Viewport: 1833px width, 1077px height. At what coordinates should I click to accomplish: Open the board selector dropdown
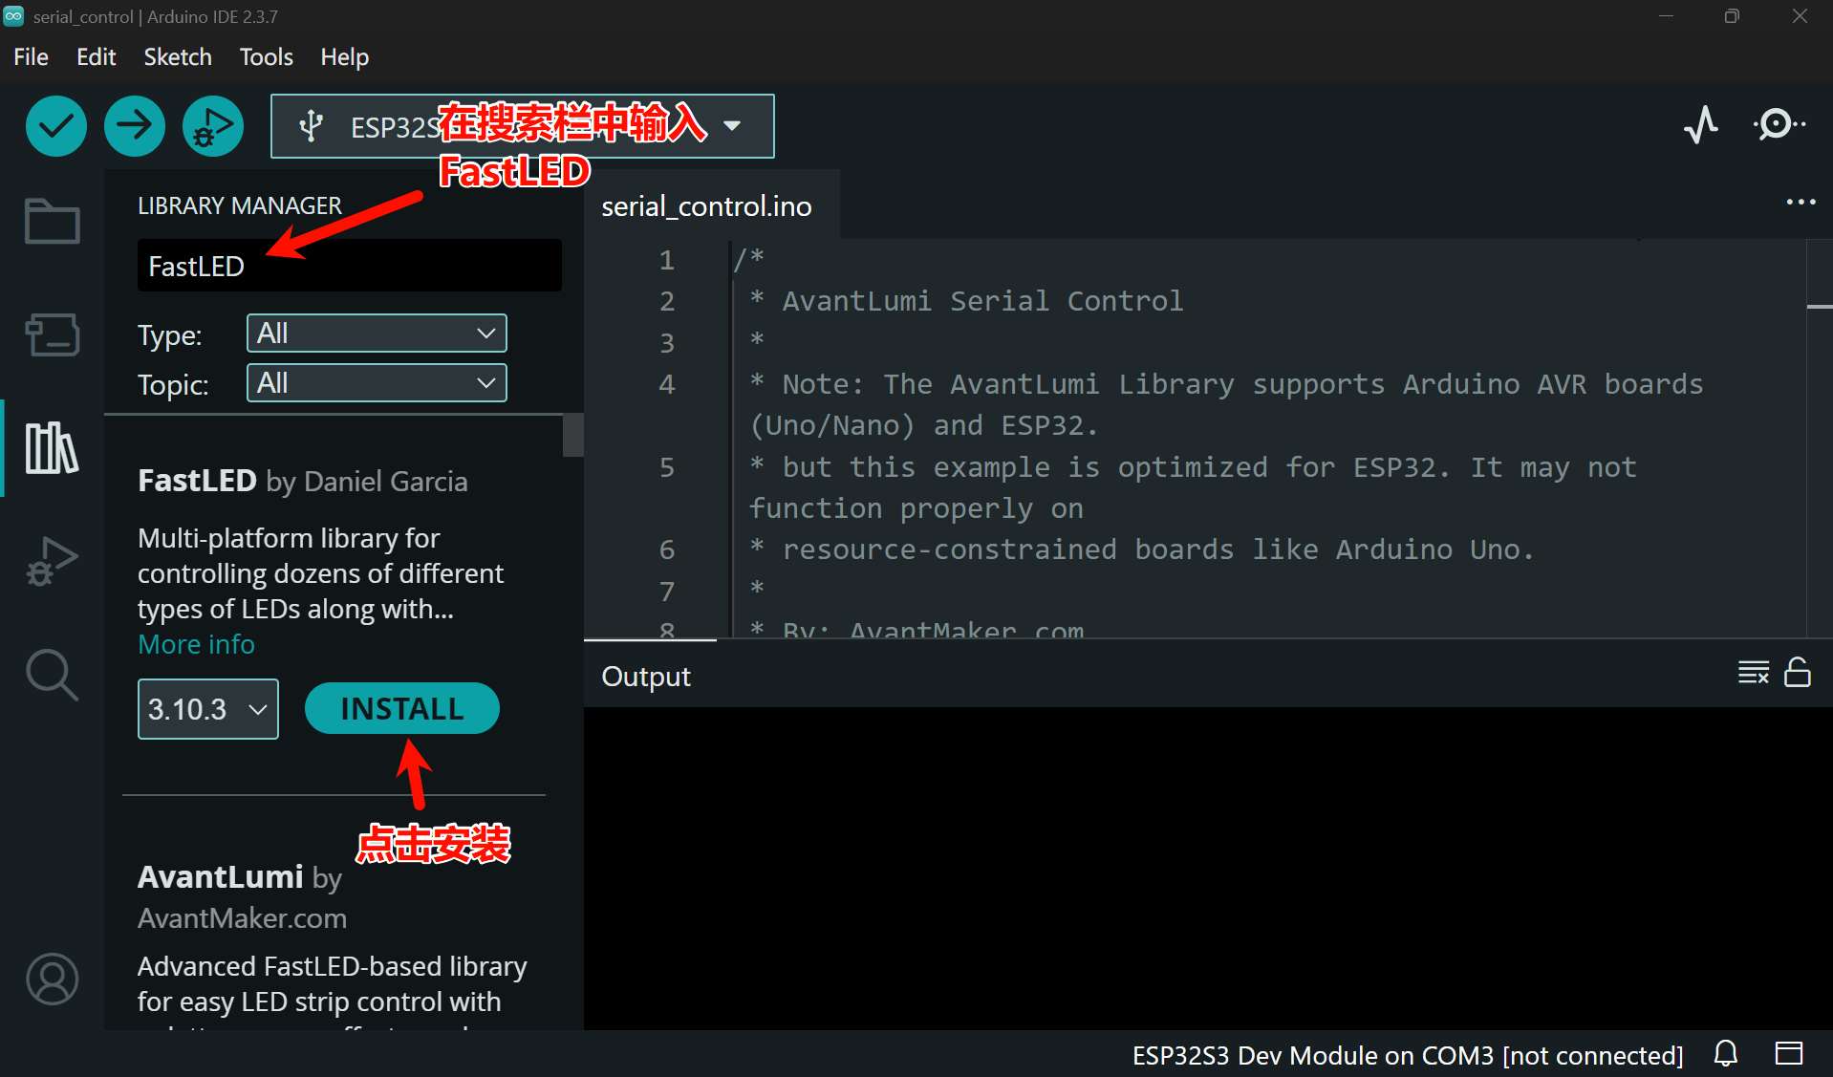(523, 126)
